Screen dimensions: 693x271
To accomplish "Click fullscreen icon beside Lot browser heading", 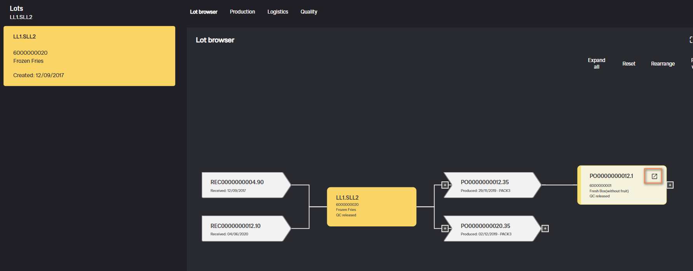I will point(691,40).
